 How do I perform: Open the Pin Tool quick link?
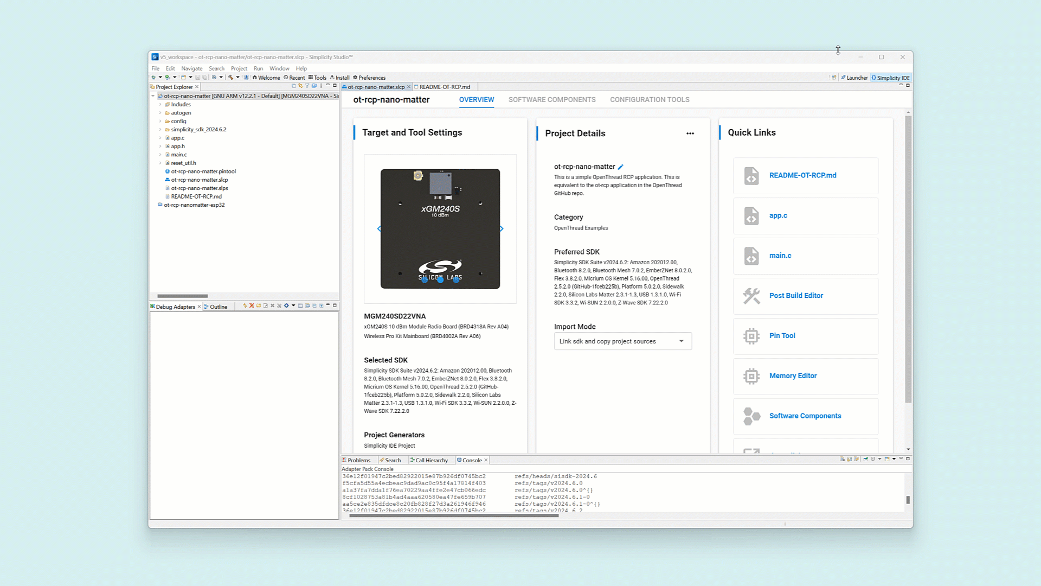pyautogui.click(x=782, y=336)
